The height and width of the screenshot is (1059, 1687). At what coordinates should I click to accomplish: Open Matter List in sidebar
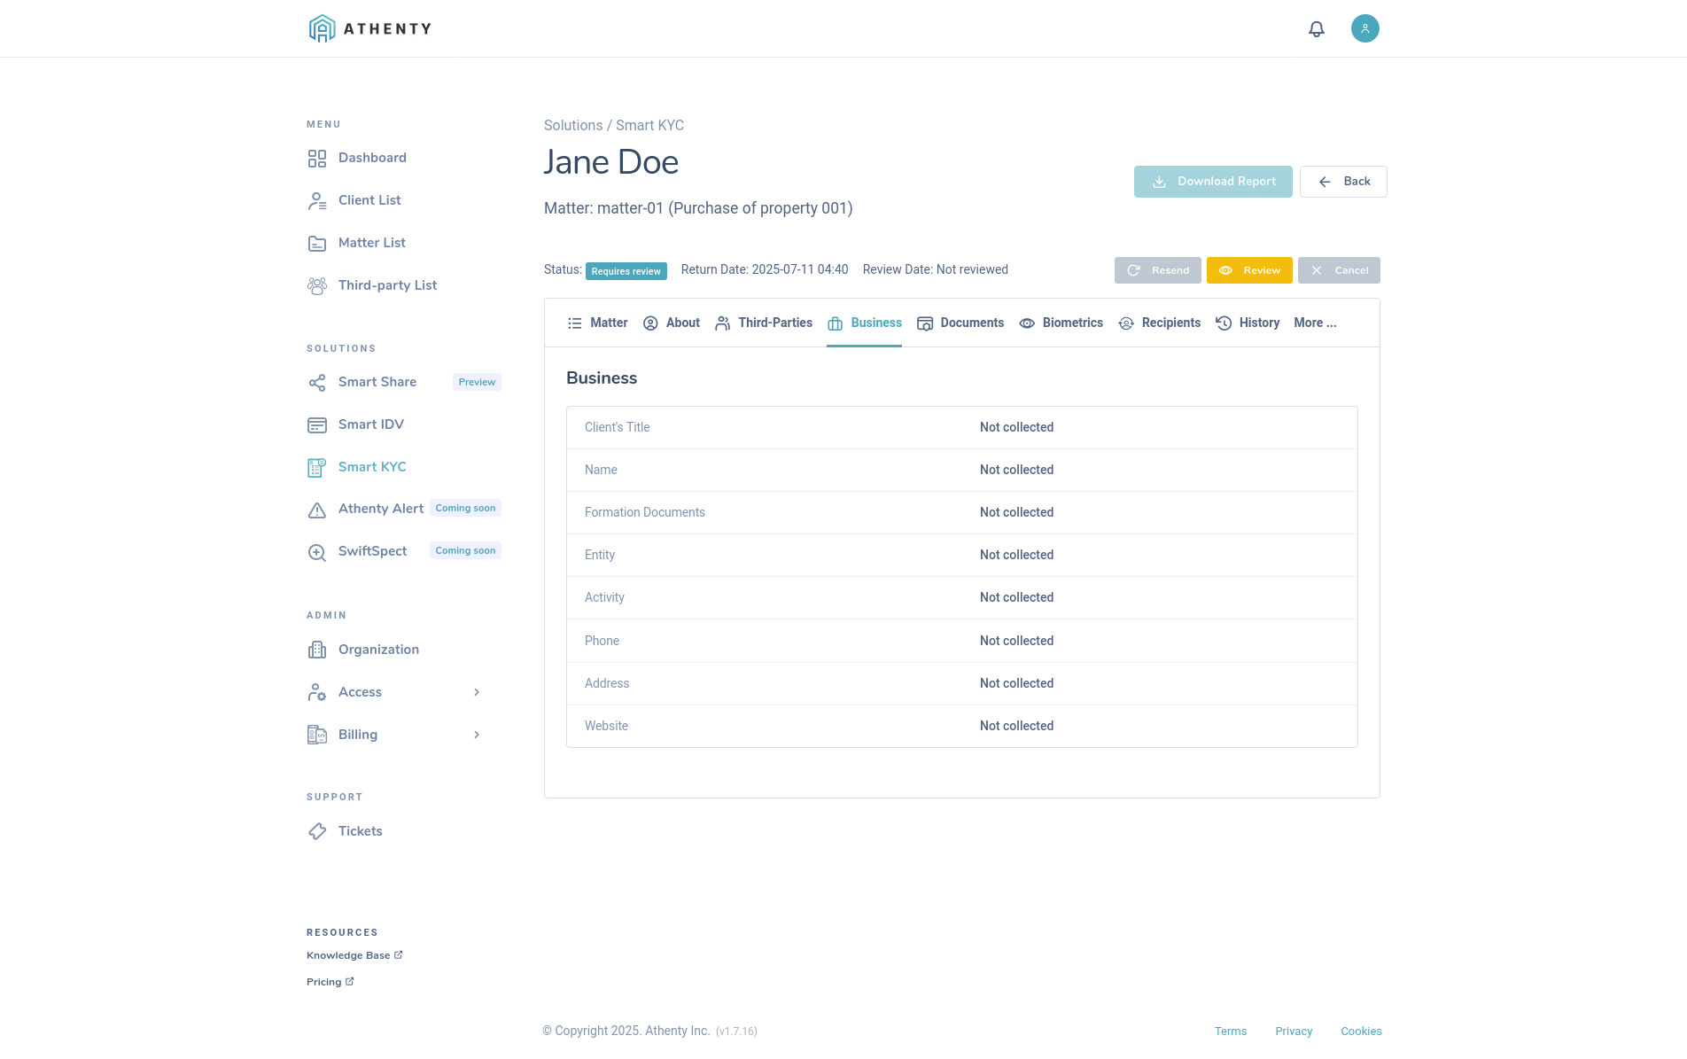tap(371, 243)
